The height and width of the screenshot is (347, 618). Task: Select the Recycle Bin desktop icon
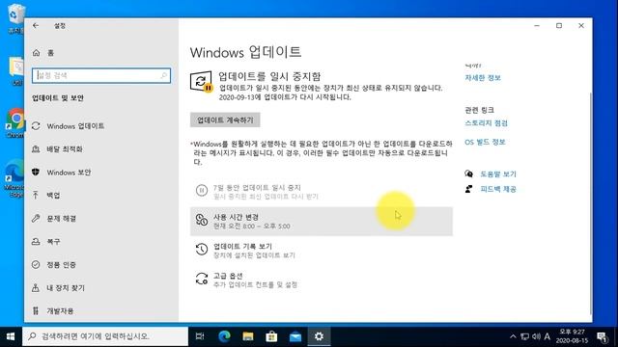tap(15, 18)
